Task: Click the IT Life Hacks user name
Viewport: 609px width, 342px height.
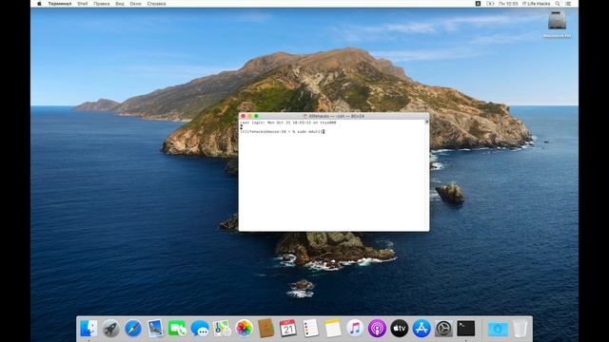Action: 537,4
